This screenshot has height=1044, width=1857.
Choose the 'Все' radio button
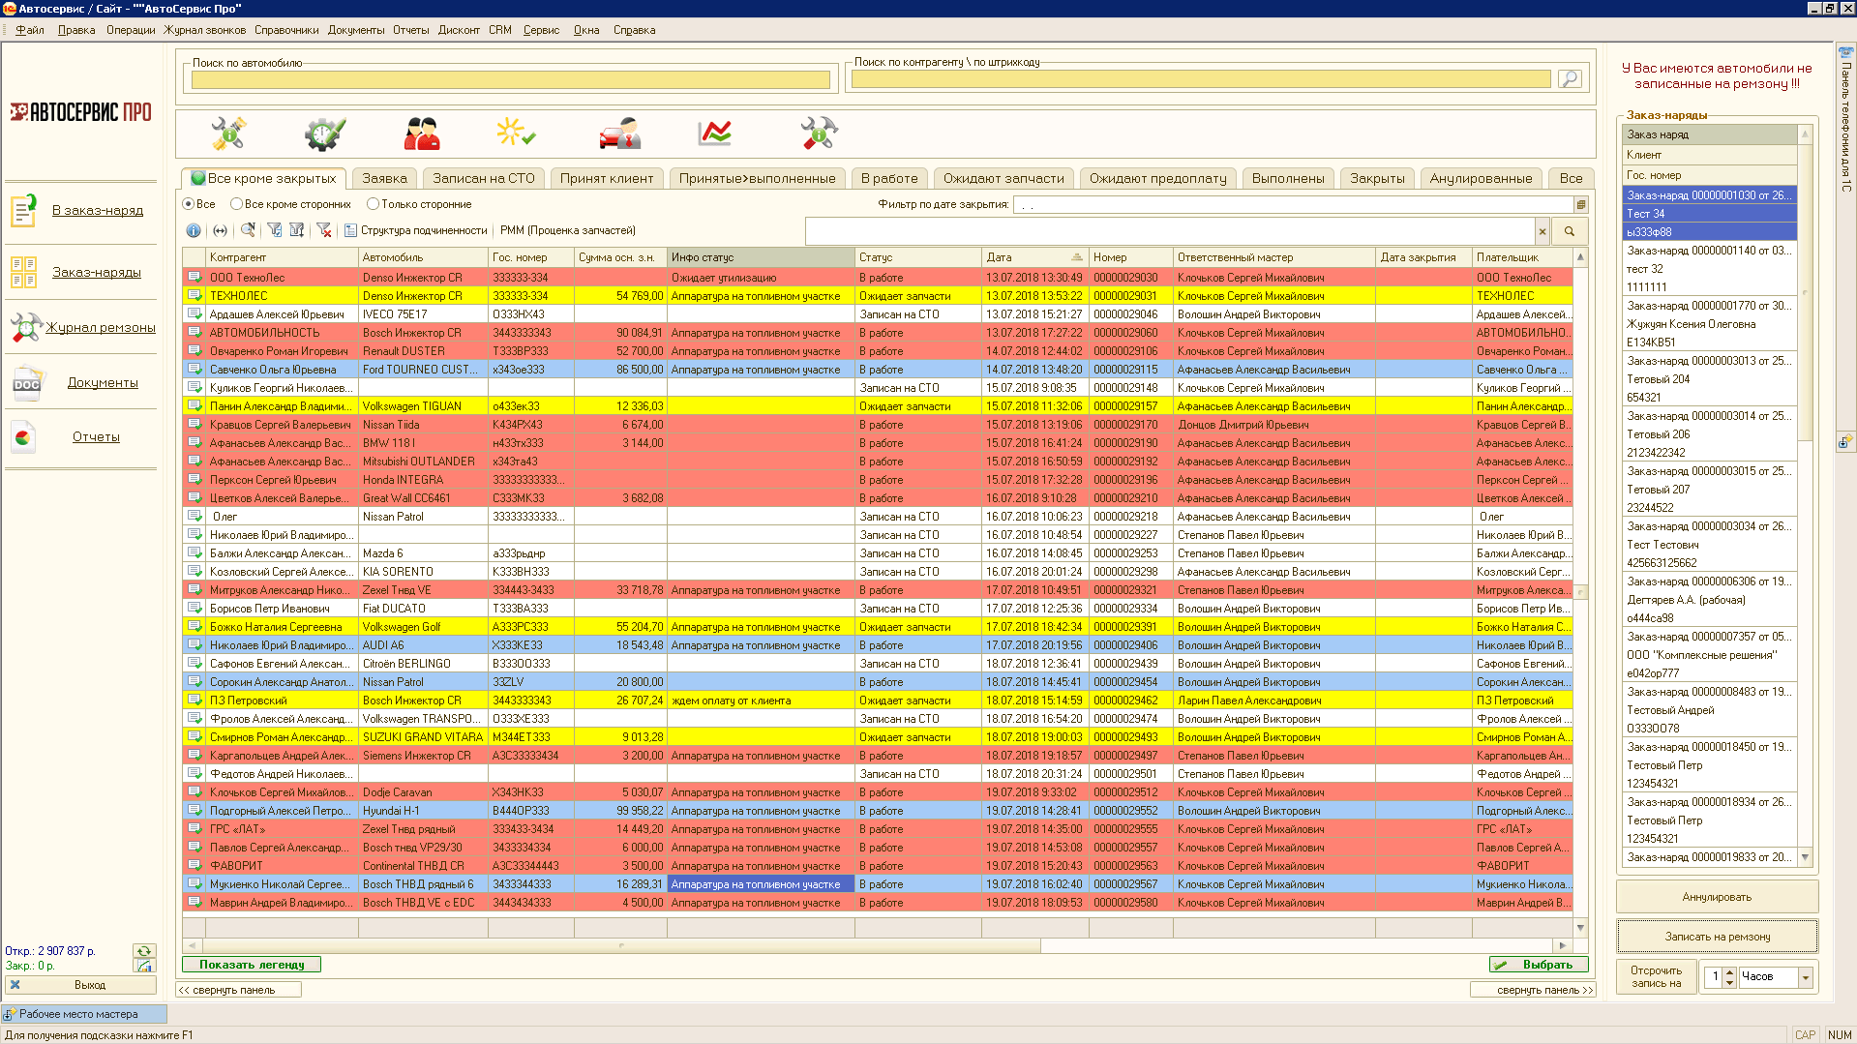(x=189, y=204)
